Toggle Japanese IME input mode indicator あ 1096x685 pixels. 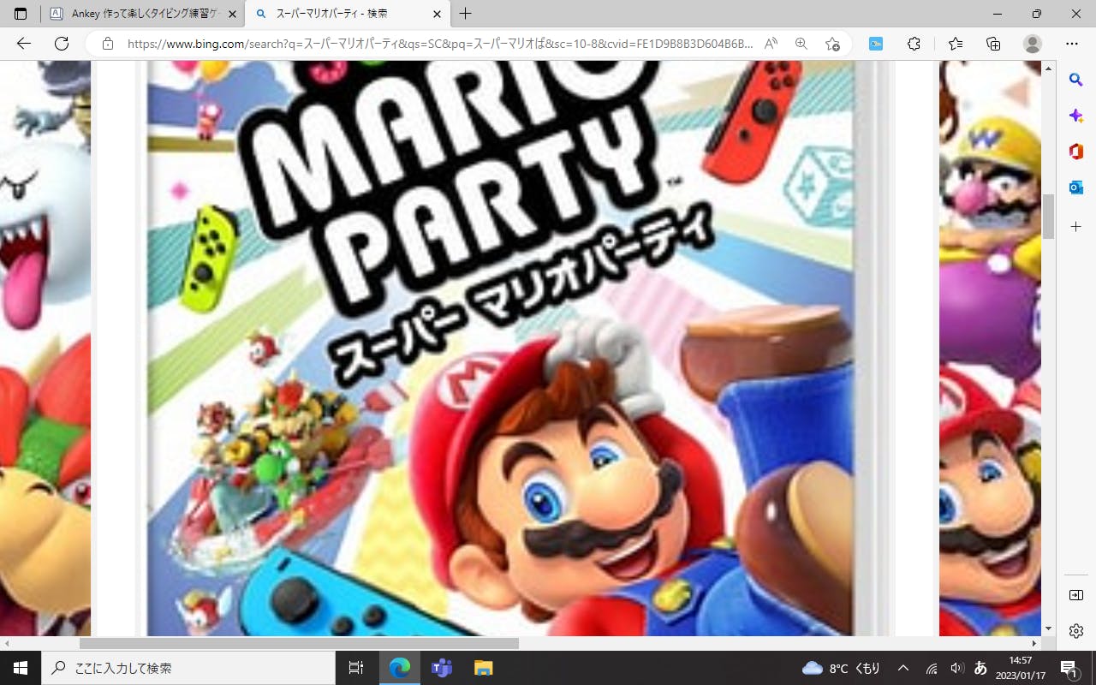coord(980,668)
